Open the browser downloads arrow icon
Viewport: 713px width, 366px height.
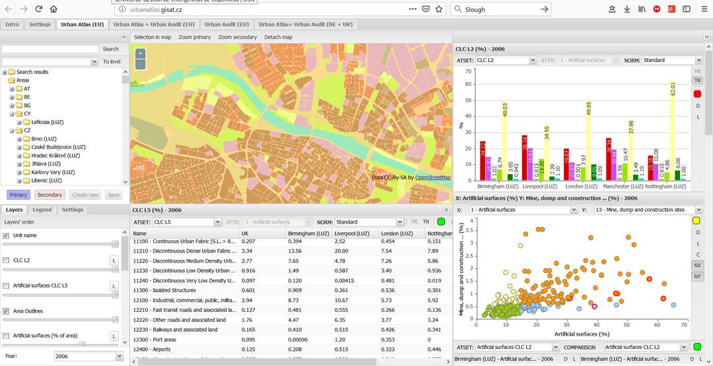point(627,9)
